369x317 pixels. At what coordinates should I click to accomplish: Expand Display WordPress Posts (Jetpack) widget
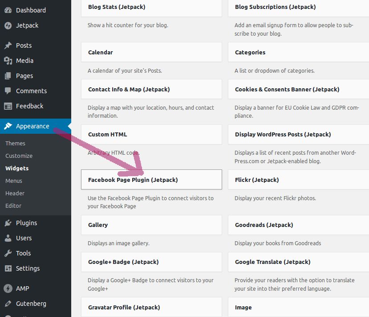(298, 134)
